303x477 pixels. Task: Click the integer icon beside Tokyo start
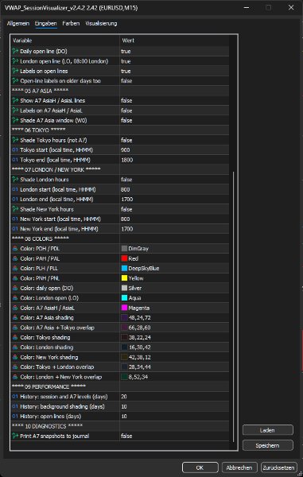coord(15,150)
